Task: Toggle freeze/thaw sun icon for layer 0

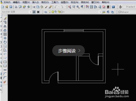Action: coord(53,12)
